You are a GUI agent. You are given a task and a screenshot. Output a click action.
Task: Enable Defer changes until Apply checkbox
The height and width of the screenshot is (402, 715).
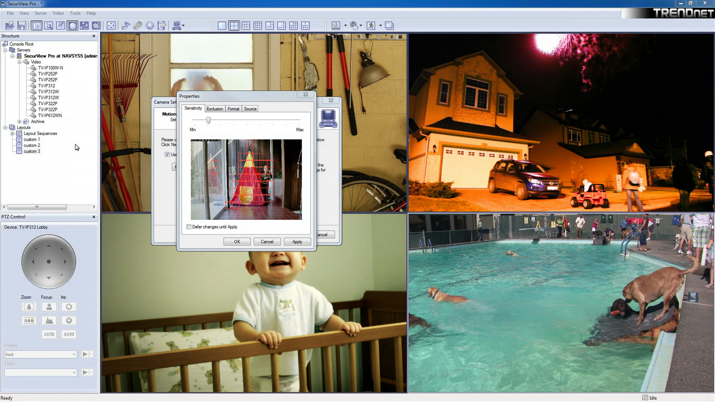click(x=189, y=227)
